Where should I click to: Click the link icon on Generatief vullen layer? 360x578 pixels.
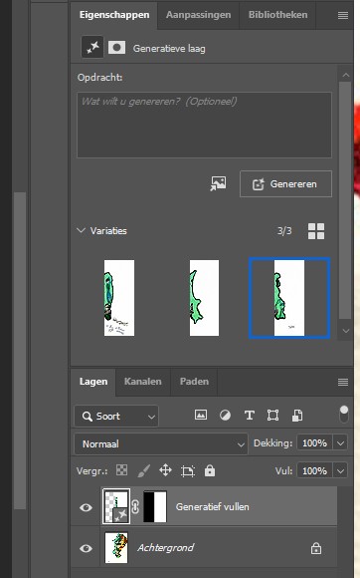pyautogui.click(x=135, y=506)
